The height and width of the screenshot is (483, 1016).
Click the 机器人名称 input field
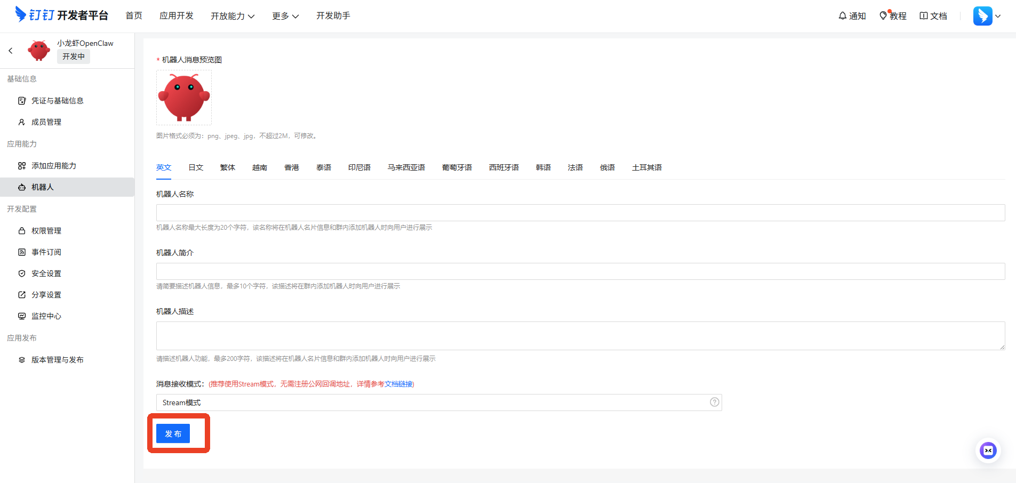click(580, 213)
